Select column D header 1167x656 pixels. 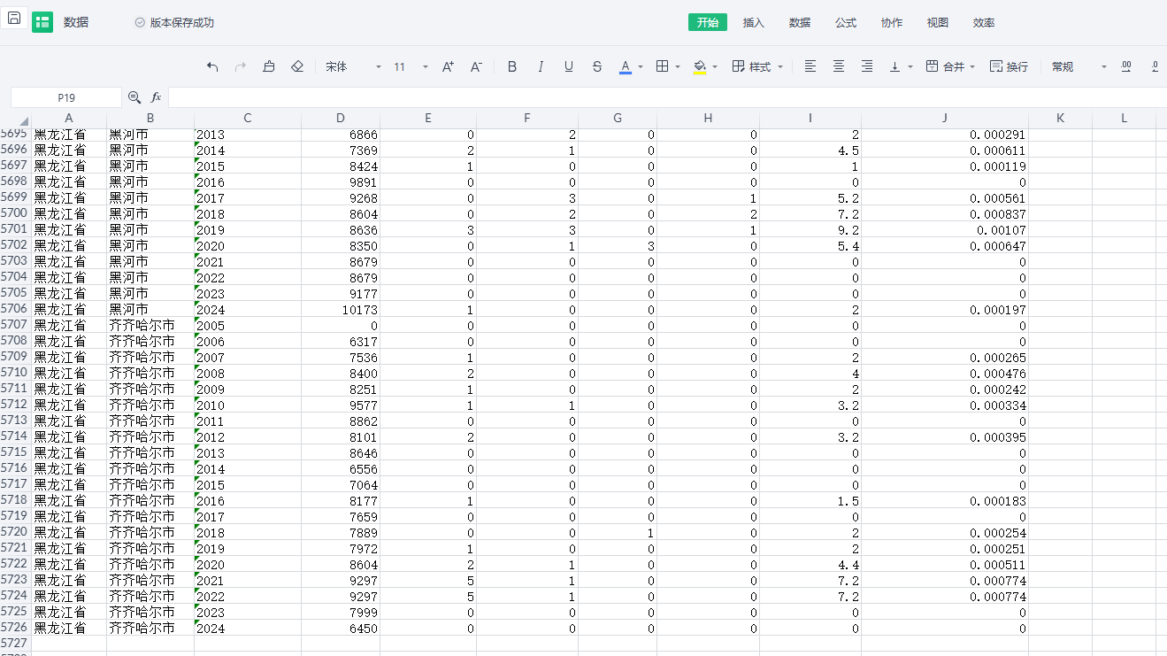[x=341, y=119]
